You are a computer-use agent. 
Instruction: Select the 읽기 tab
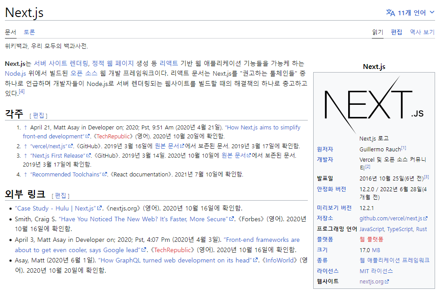(x=378, y=32)
